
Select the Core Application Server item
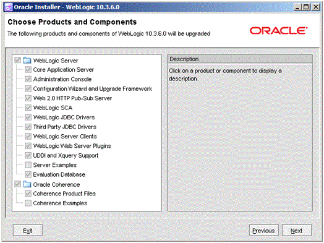tap(64, 70)
